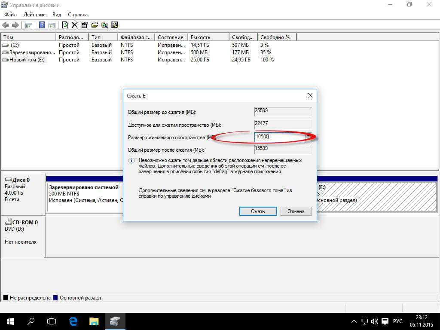This screenshot has height=330, width=440.
Task: Click the spinner arrows of the shrink size field
Action: (x=309, y=137)
